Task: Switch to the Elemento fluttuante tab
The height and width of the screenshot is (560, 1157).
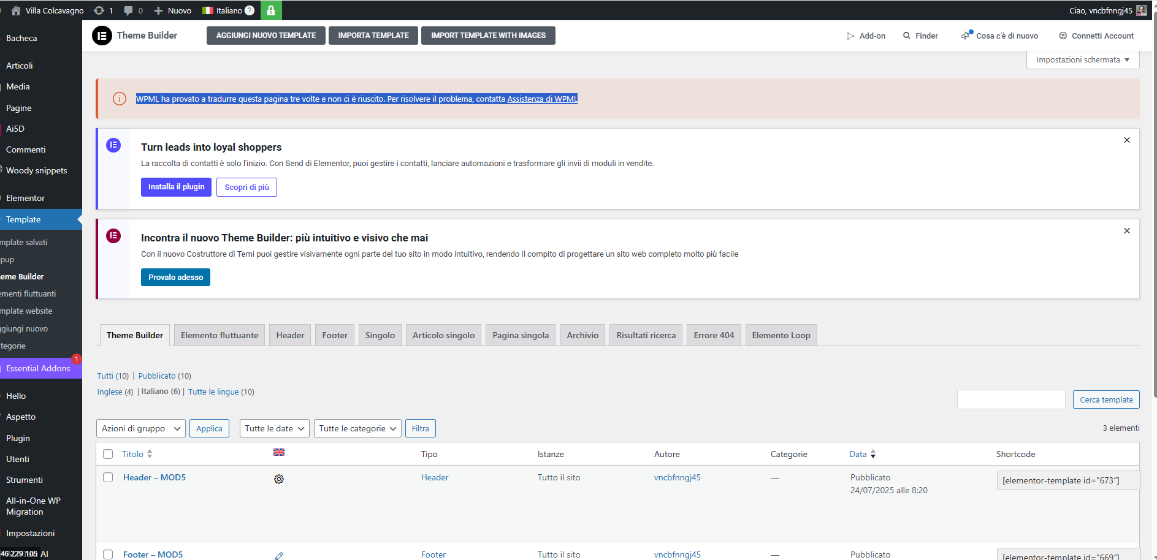Action: click(220, 335)
